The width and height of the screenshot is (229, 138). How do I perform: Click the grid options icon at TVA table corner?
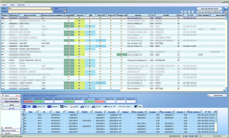point(216,112)
